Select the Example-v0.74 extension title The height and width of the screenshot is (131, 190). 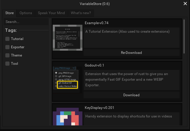(97, 23)
